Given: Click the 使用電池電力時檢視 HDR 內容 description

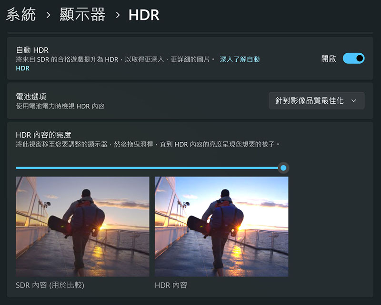Looking at the screenshot, I should tap(60, 106).
